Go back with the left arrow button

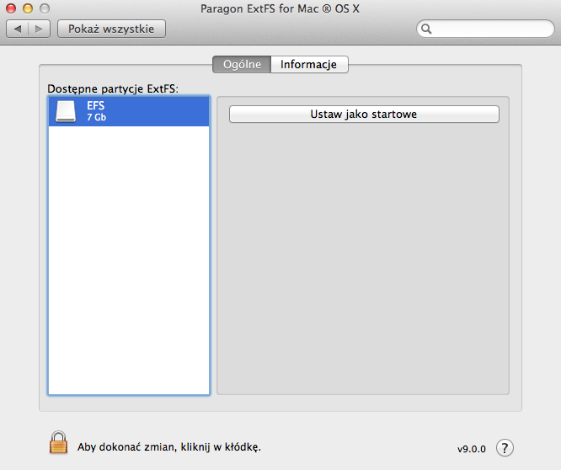tap(17, 29)
